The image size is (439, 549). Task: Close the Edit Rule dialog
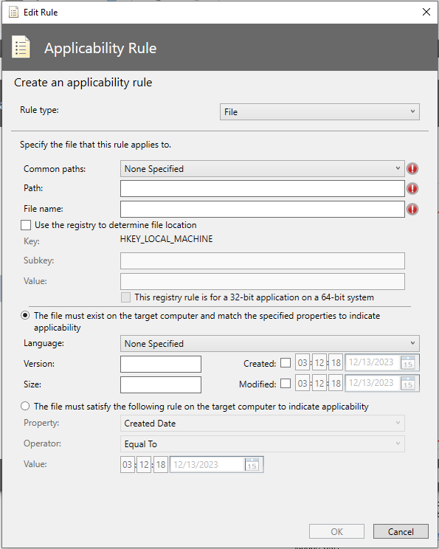tap(426, 12)
